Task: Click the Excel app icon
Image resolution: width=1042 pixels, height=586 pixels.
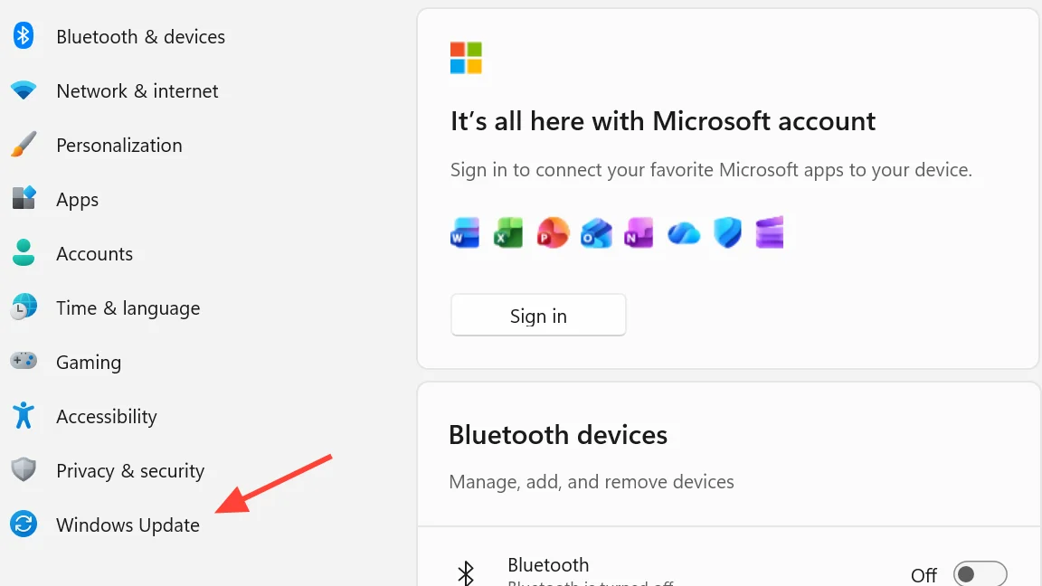Action: 508,233
